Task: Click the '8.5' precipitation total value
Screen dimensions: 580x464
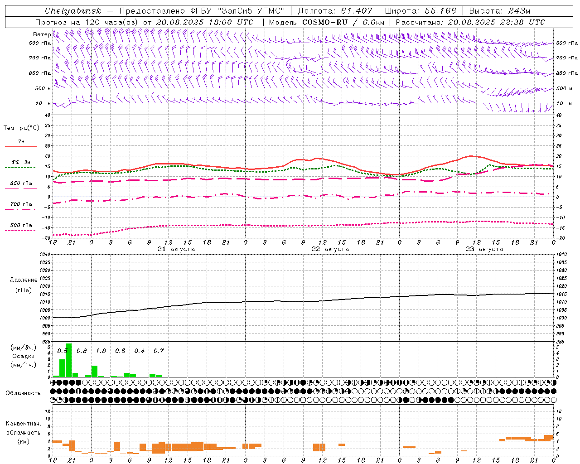Action: pyautogui.click(x=62, y=351)
